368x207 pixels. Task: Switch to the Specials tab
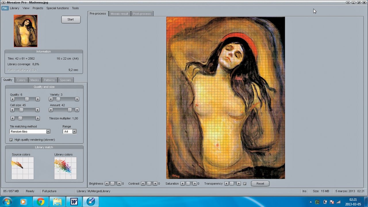click(x=65, y=80)
